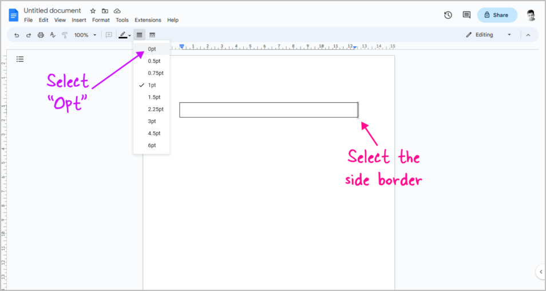Open the Extensions menu

point(148,20)
